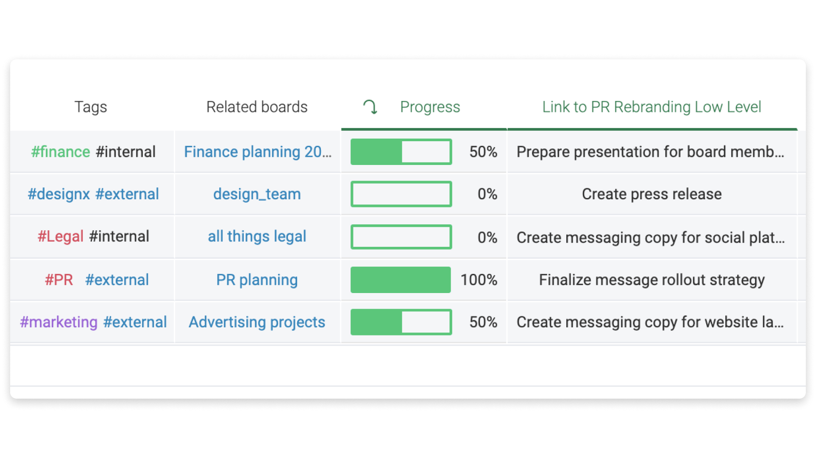Click the 100% full progress bar
This screenshot has width=816, height=458.
tap(401, 280)
